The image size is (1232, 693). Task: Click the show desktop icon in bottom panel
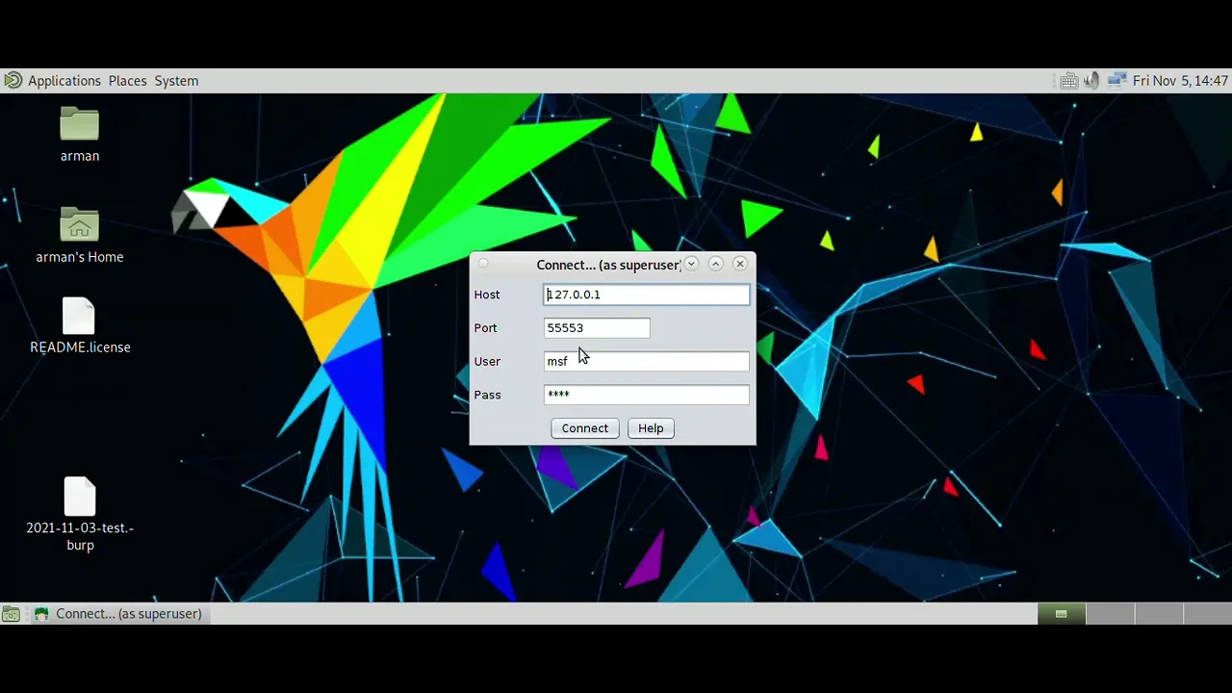click(11, 614)
